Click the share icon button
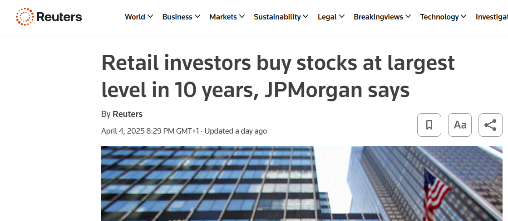The height and width of the screenshot is (221, 508). point(490,125)
